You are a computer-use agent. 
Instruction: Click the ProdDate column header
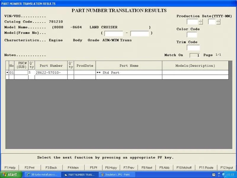pyautogui.click(x=85, y=66)
